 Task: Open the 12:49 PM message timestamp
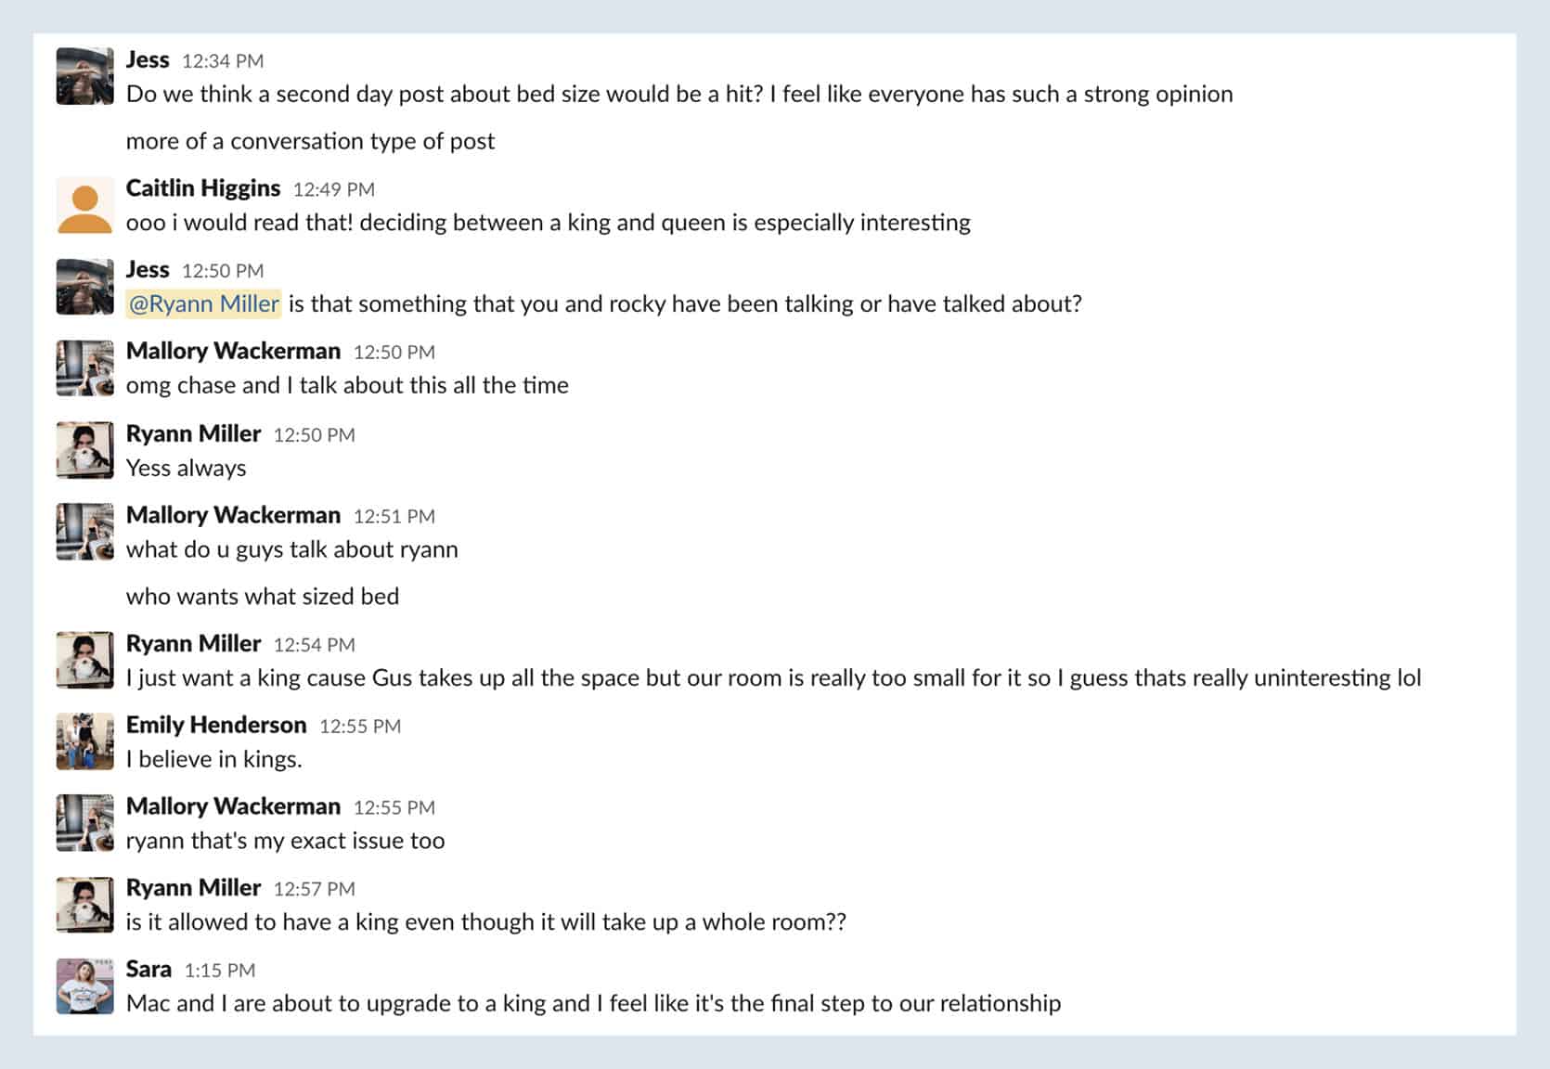(x=334, y=189)
